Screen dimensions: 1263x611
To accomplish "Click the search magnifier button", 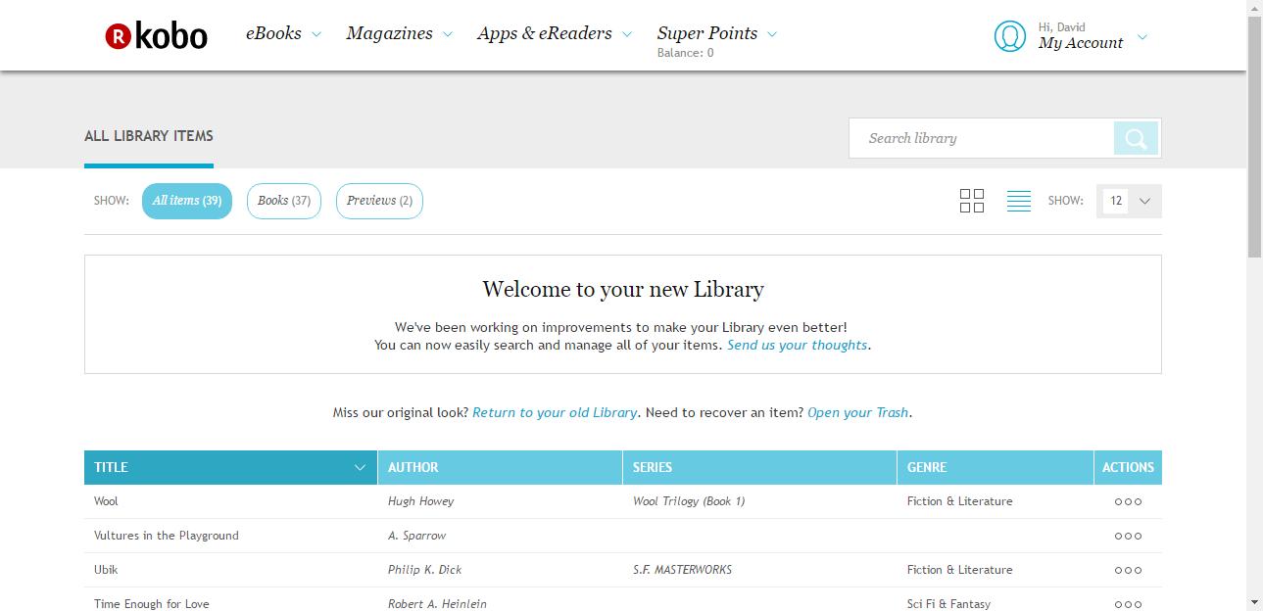I will pos(1136,138).
